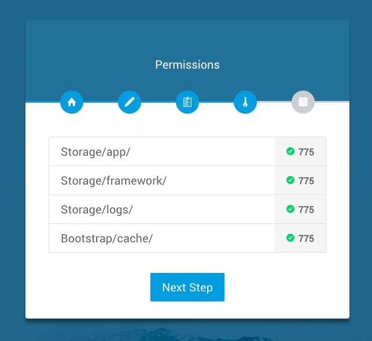Click the Permissions heading text
This screenshot has height=341, width=372.
click(187, 65)
